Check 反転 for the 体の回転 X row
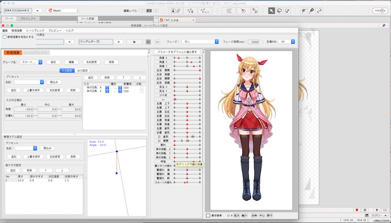 coord(142,88)
